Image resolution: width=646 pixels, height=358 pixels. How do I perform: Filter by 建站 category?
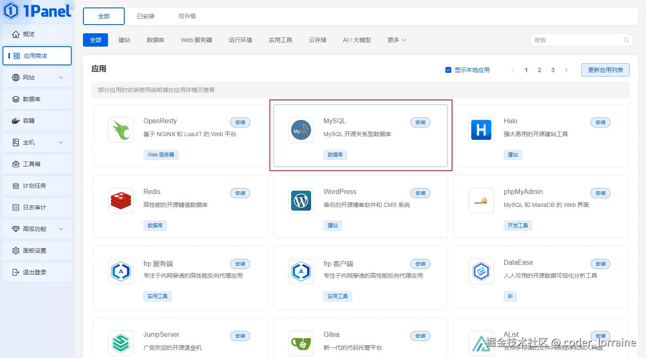(x=124, y=40)
